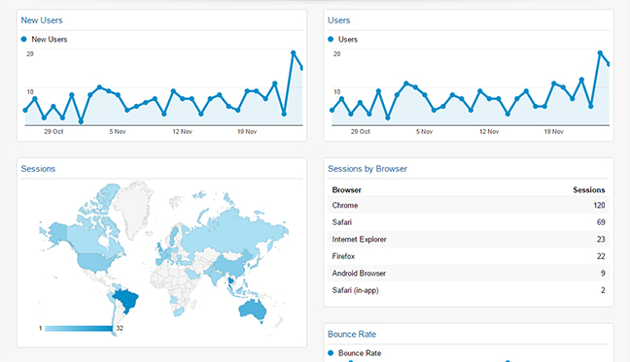
Task: Click the New Users legend dot
Action: pos(23,39)
